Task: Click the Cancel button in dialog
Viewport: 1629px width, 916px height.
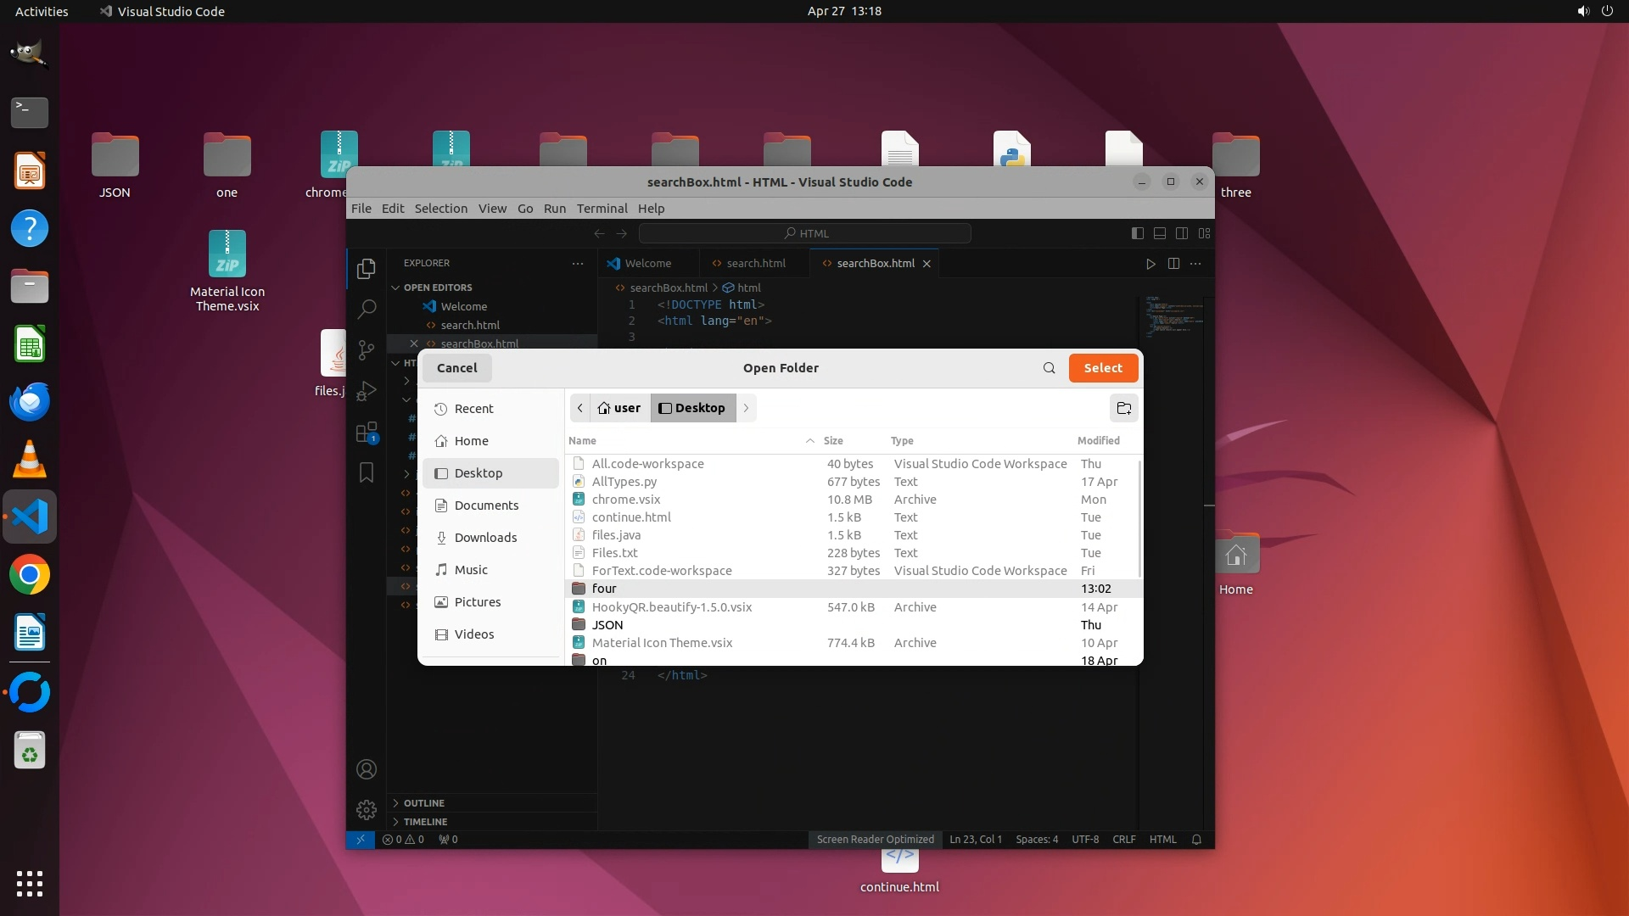Action: 456,368
